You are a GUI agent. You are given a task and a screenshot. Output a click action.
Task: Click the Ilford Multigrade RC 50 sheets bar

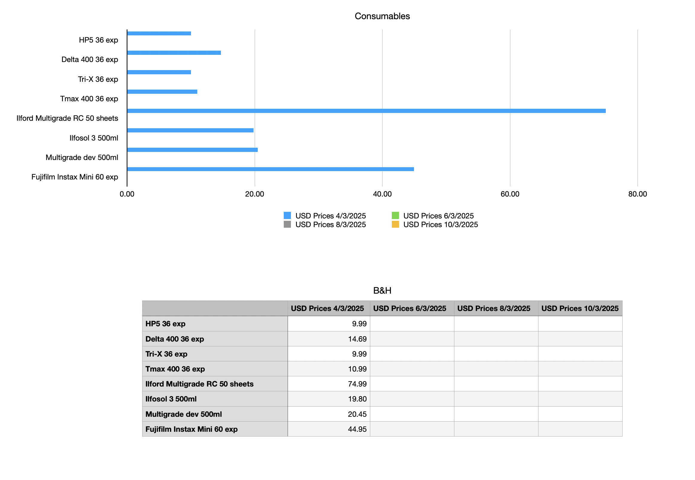[366, 111]
